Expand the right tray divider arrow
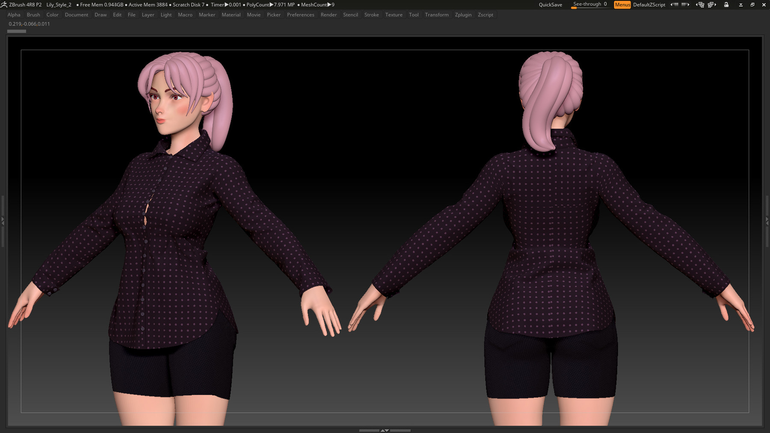Image resolution: width=770 pixels, height=433 pixels. tap(767, 221)
